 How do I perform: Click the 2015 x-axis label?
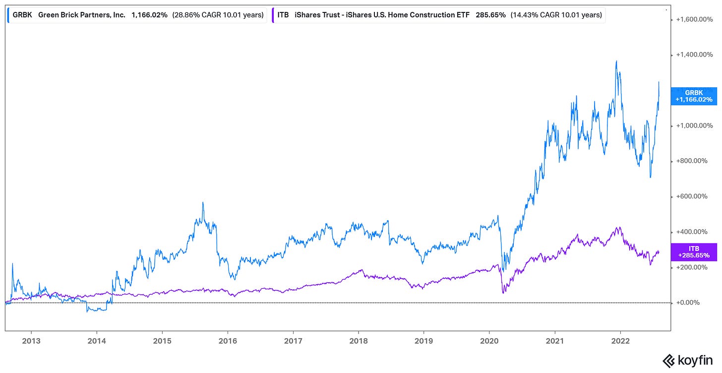[162, 342]
